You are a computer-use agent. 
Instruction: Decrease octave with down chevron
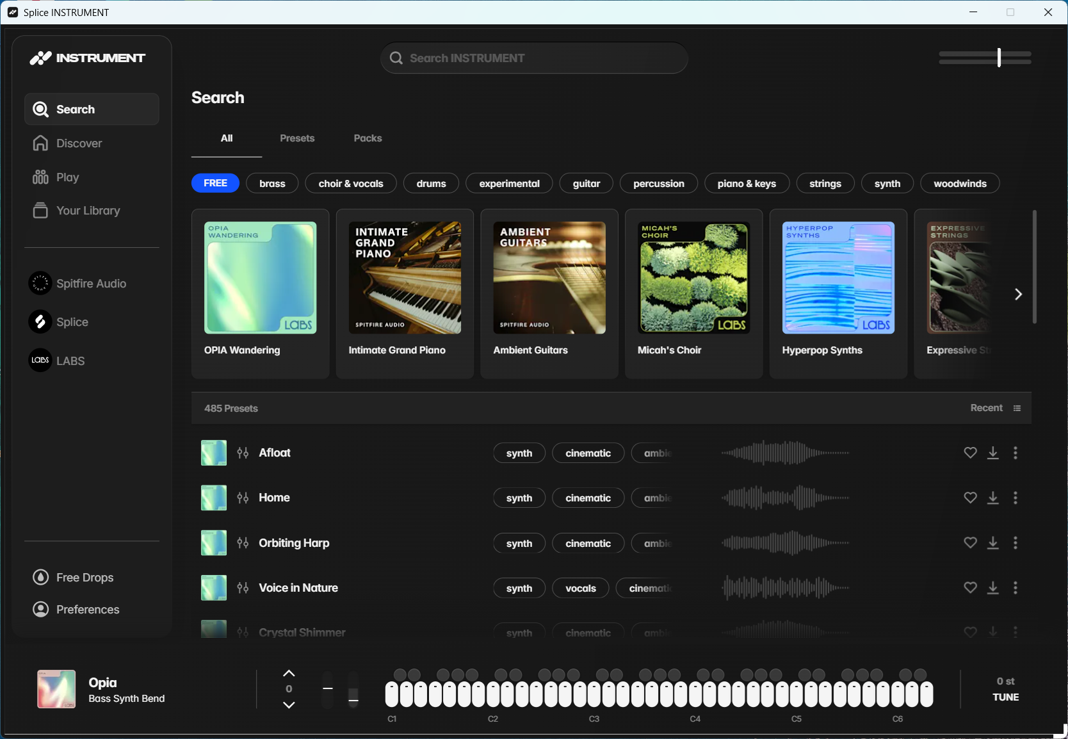[x=289, y=704]
